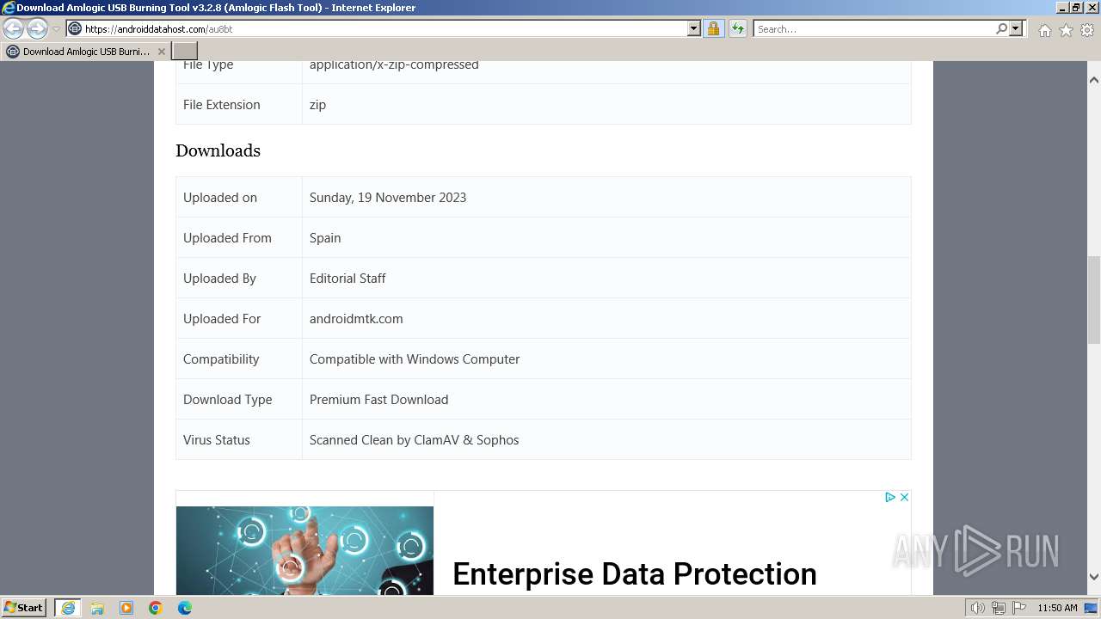
Task: Click the address bar URL field
Action: (x=377, y=28)
